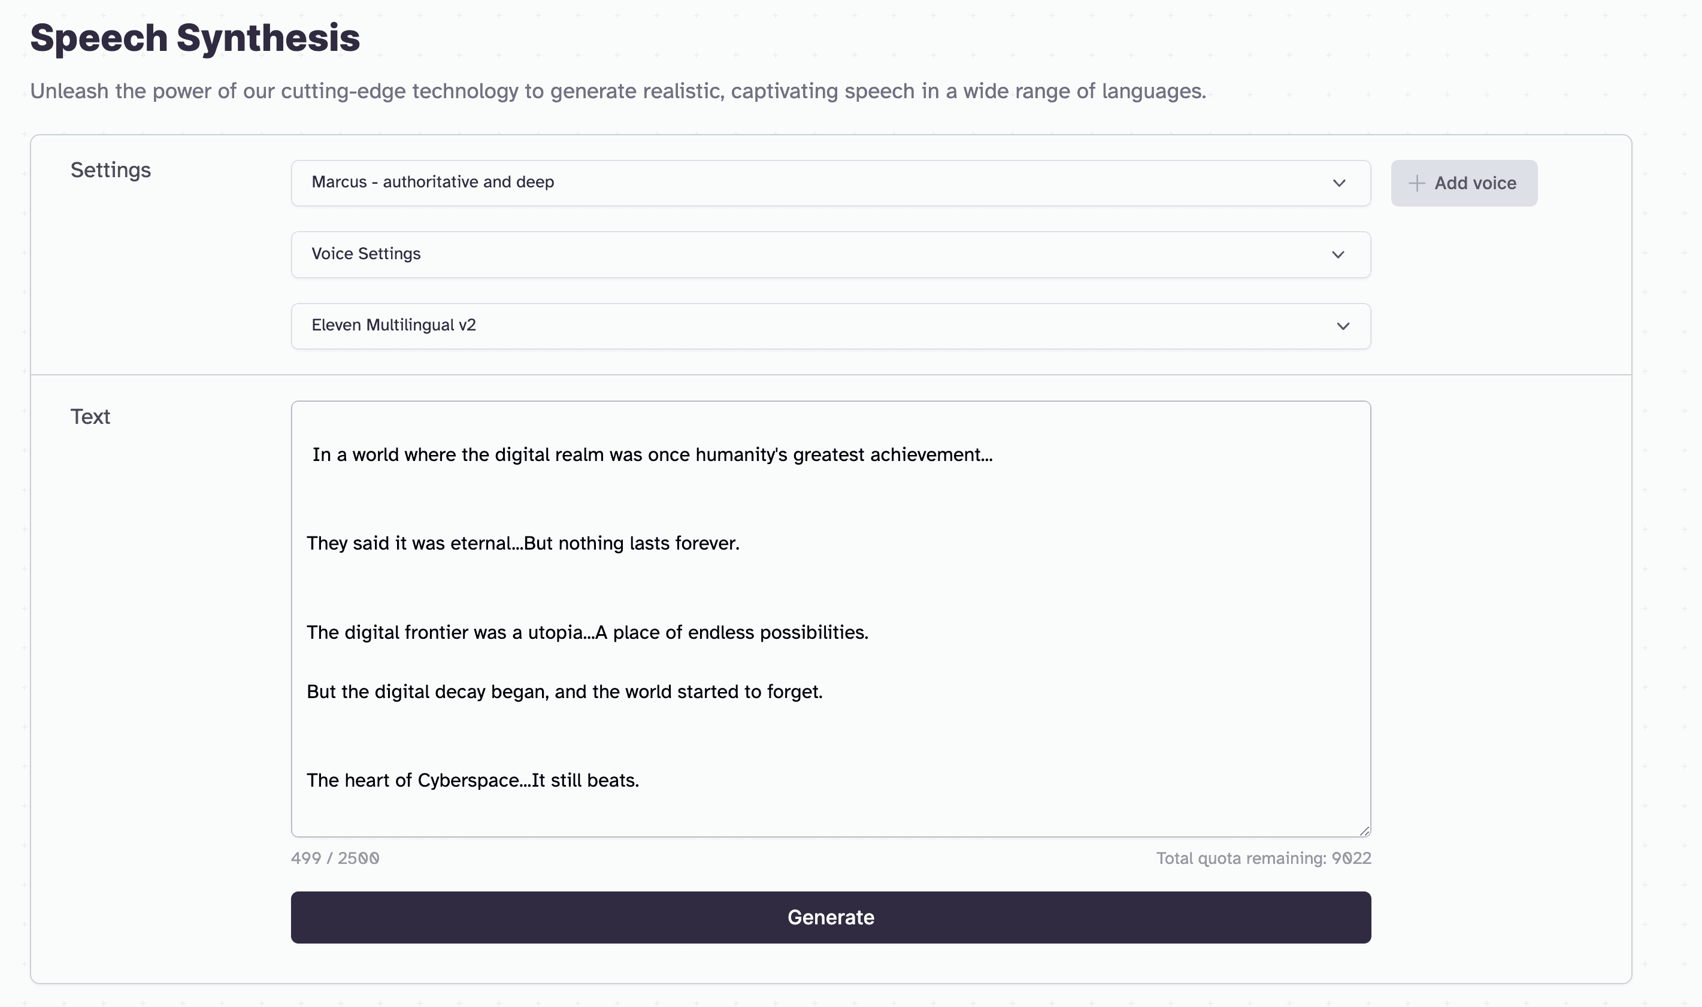The height and width of the screenshot is (1007, 1702).
Task: Click the Total quota remaining text
Action: [1264, 859]
